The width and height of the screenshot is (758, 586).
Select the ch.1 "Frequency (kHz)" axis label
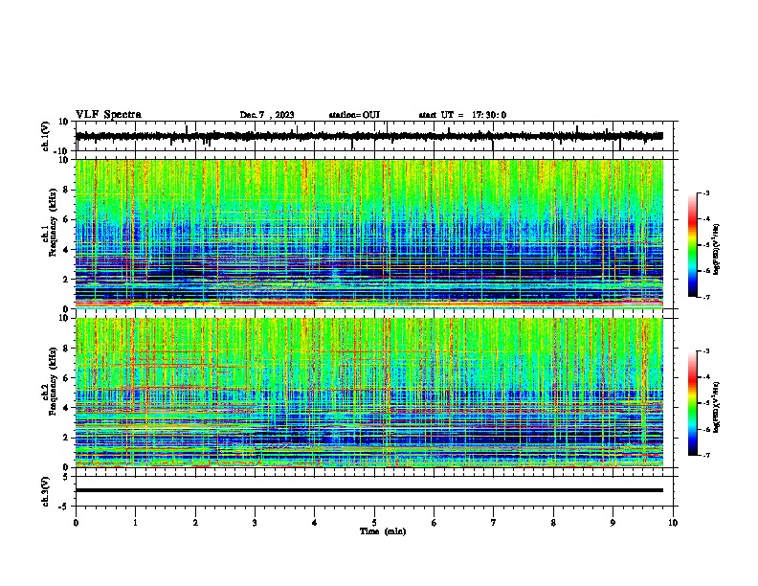53,222
